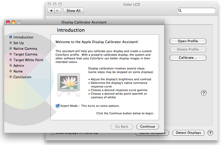This screenshot has height=145, width=222.
Task: Select the Admin step
Action: [17, 66]
